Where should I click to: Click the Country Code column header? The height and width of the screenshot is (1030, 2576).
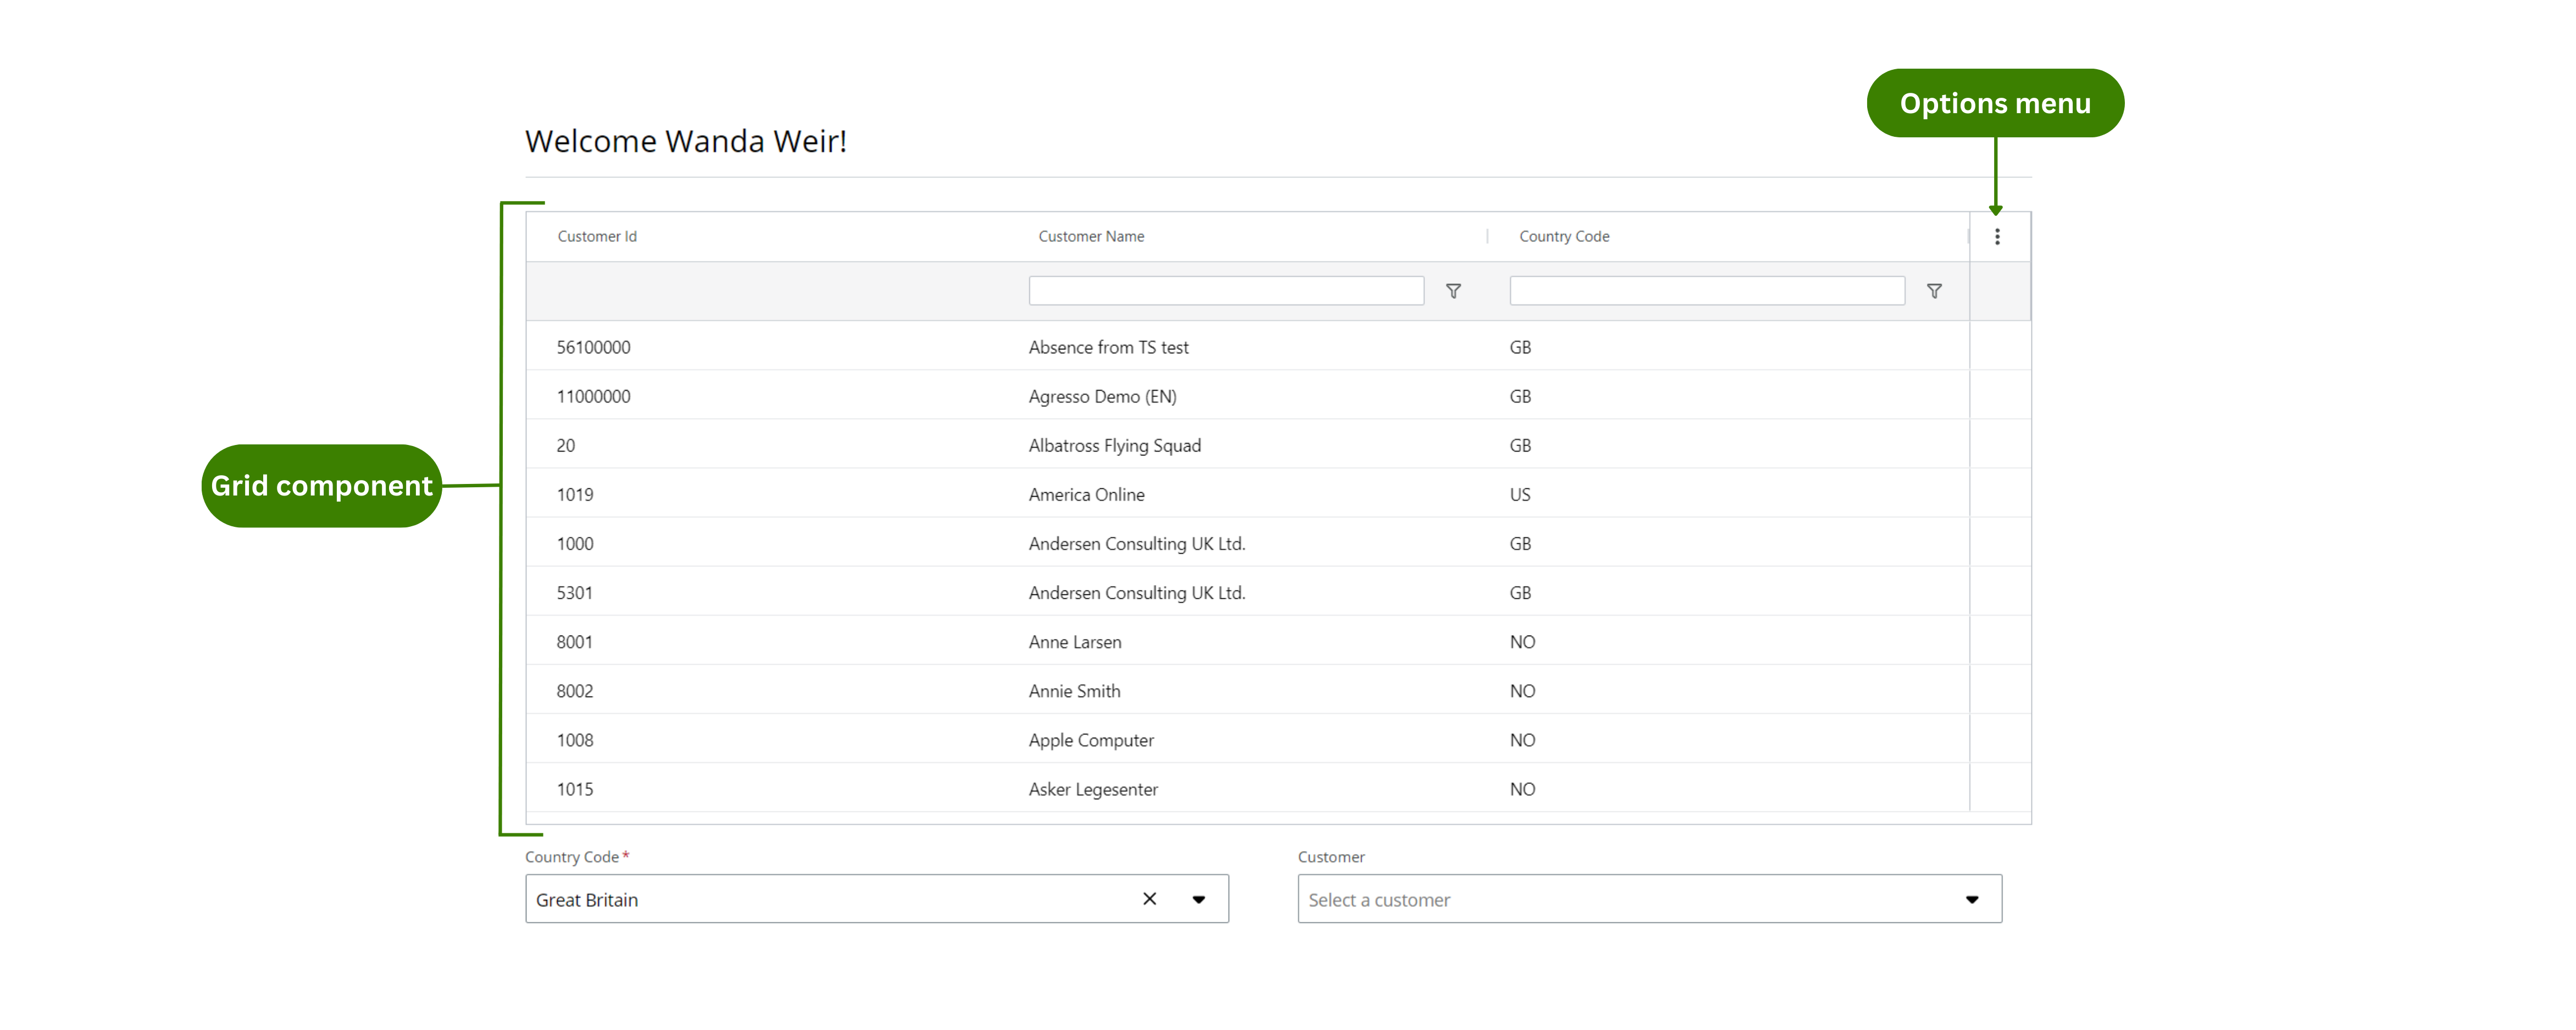1564,237
